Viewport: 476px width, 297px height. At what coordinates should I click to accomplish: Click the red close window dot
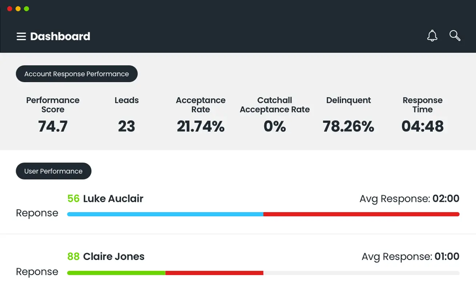(x=10, y=9)
